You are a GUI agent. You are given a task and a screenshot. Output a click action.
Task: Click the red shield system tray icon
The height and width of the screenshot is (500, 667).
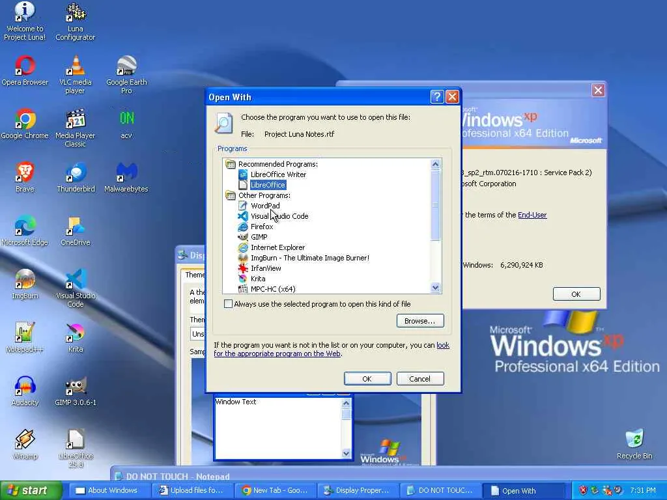pos(583,490)
